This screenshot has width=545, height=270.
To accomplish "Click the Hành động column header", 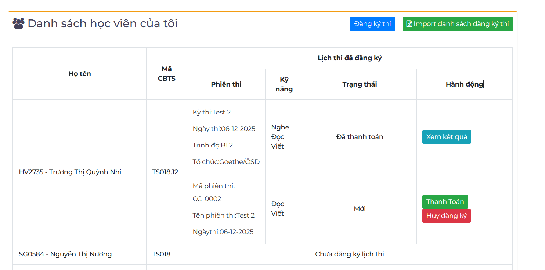I will (464, 84).
